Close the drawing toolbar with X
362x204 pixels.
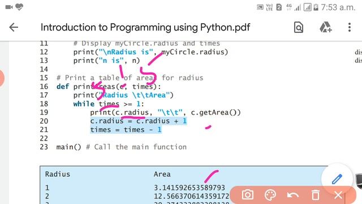click(338, 195)
